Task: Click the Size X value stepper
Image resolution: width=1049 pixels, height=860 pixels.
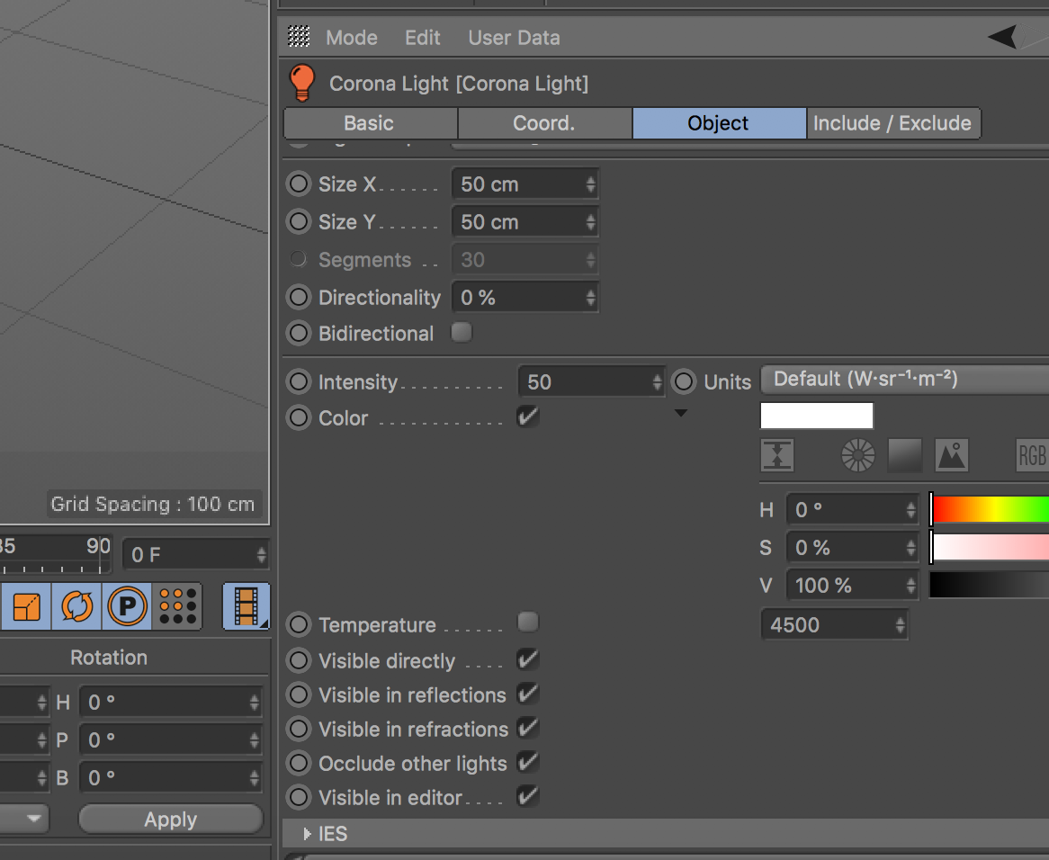Action: [591, 184]
